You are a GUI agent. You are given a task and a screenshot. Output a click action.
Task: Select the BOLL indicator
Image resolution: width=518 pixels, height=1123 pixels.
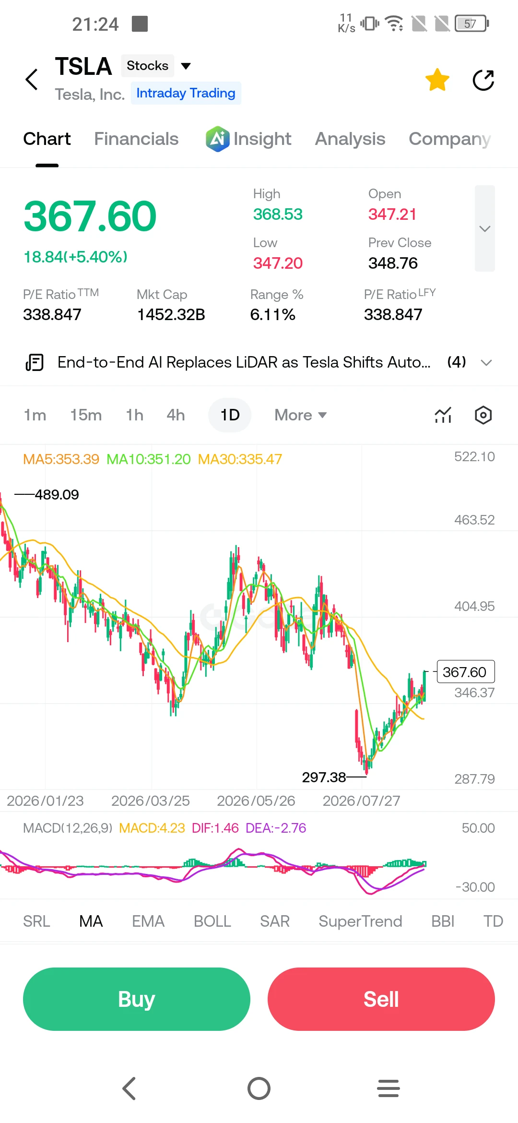(212, 921)
